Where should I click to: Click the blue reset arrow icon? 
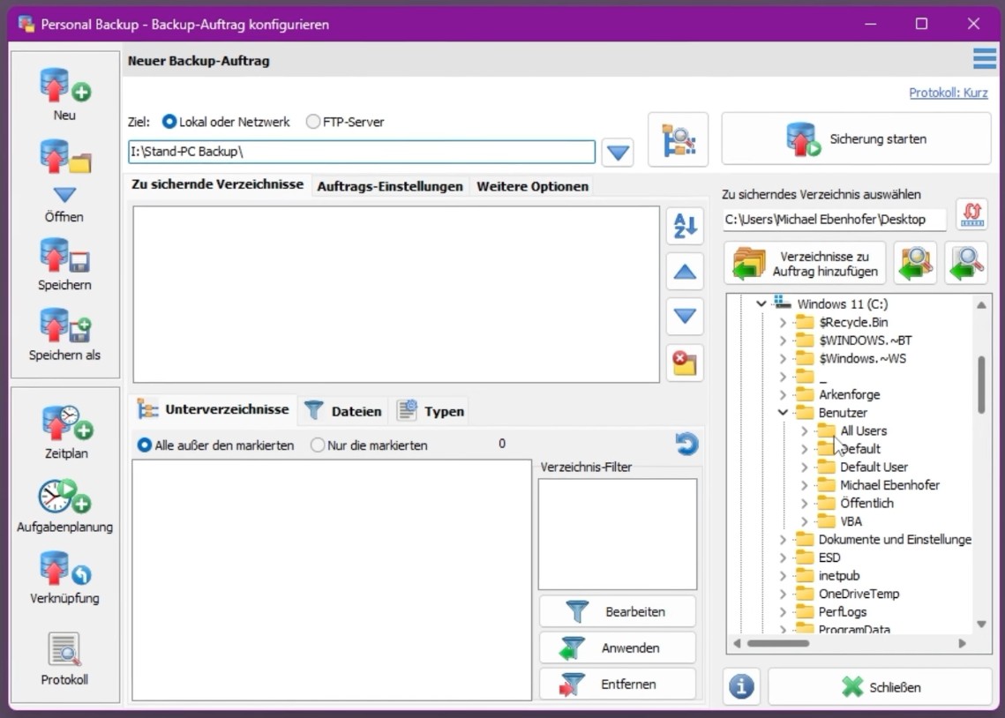click(686, 445)
